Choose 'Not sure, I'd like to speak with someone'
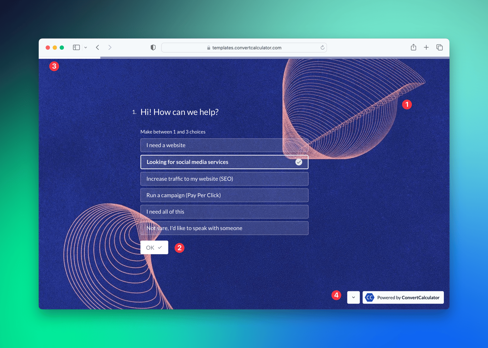 [x=224, y=228]
